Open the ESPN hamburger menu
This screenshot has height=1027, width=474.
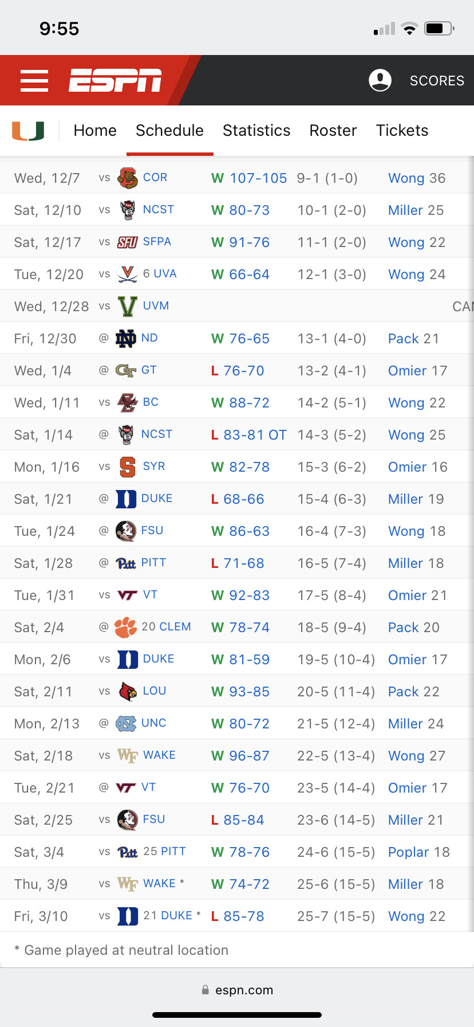click(34, 81)
